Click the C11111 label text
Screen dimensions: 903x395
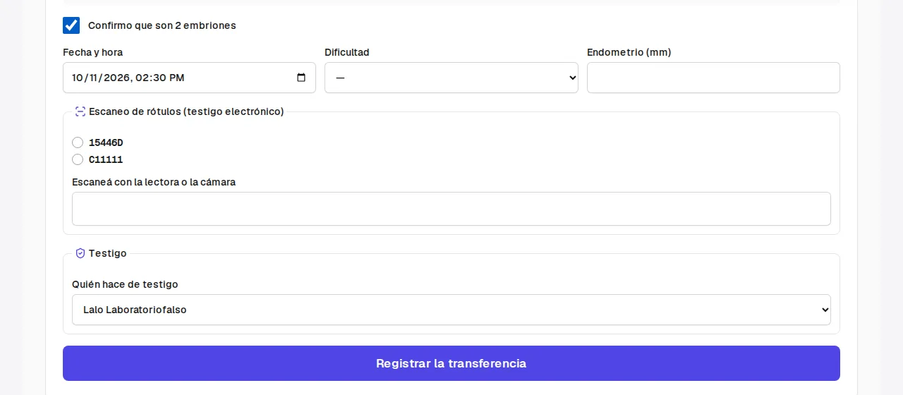(106, 159)
